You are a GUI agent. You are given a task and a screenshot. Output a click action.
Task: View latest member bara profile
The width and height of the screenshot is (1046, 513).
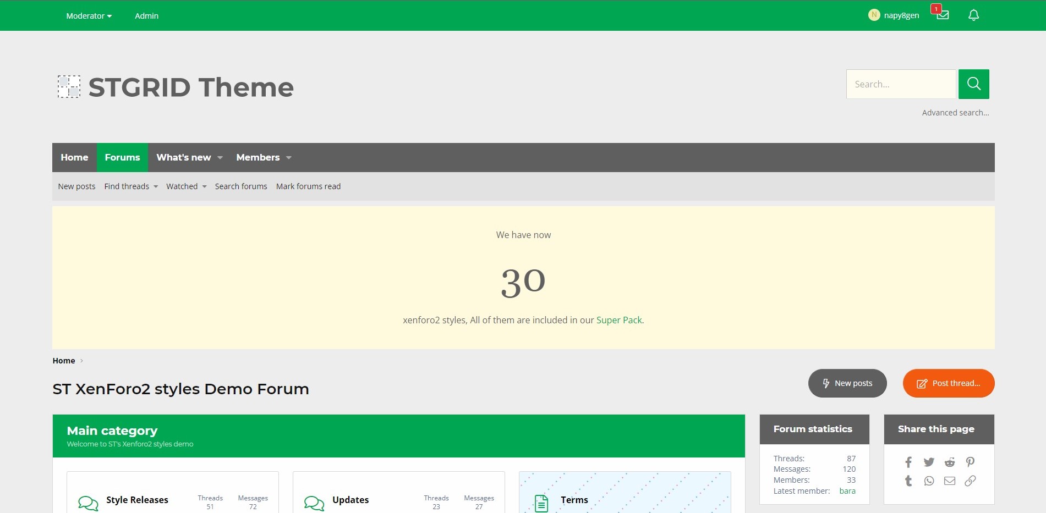(x=847, y=491)
